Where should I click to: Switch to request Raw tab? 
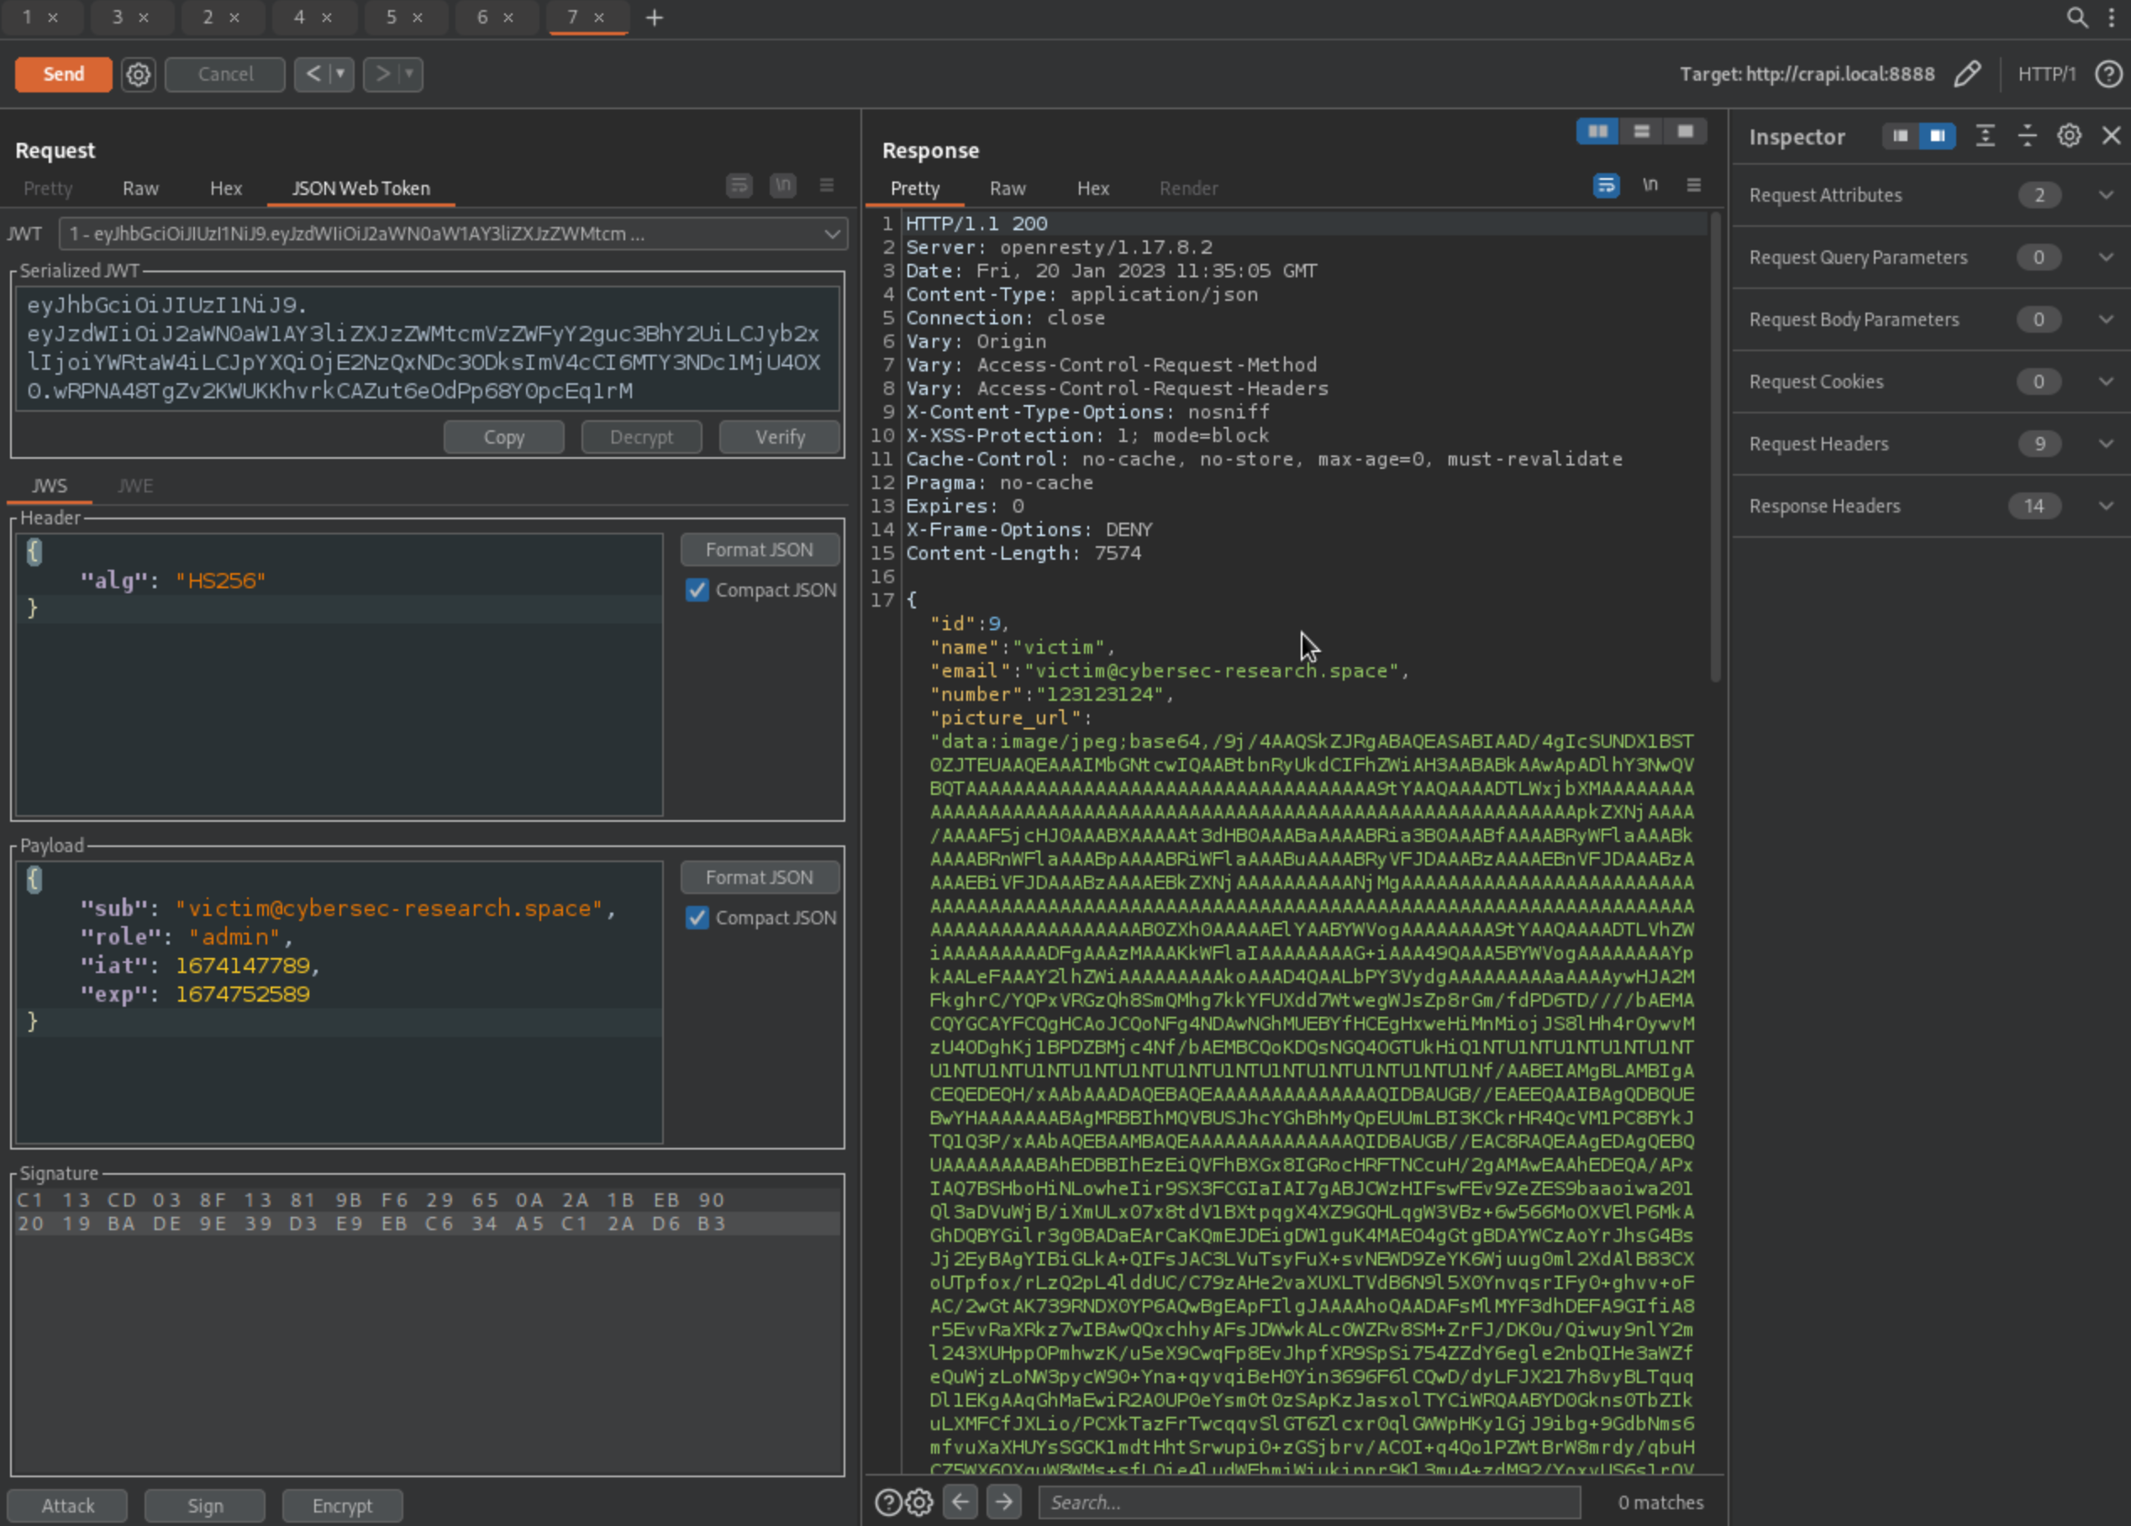140,189
